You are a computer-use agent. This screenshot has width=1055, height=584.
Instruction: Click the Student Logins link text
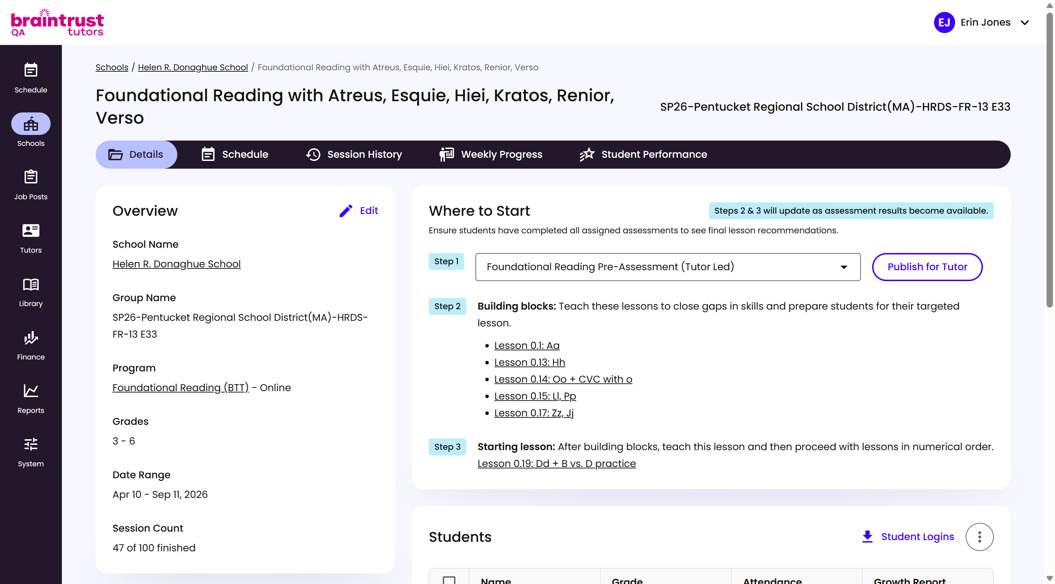click(917, 537)
